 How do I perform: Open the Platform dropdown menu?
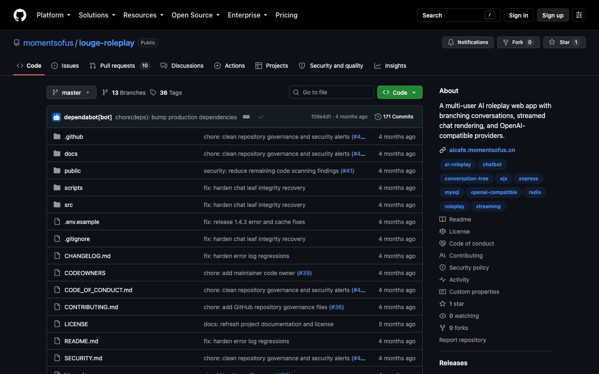[x=53, y=15]
